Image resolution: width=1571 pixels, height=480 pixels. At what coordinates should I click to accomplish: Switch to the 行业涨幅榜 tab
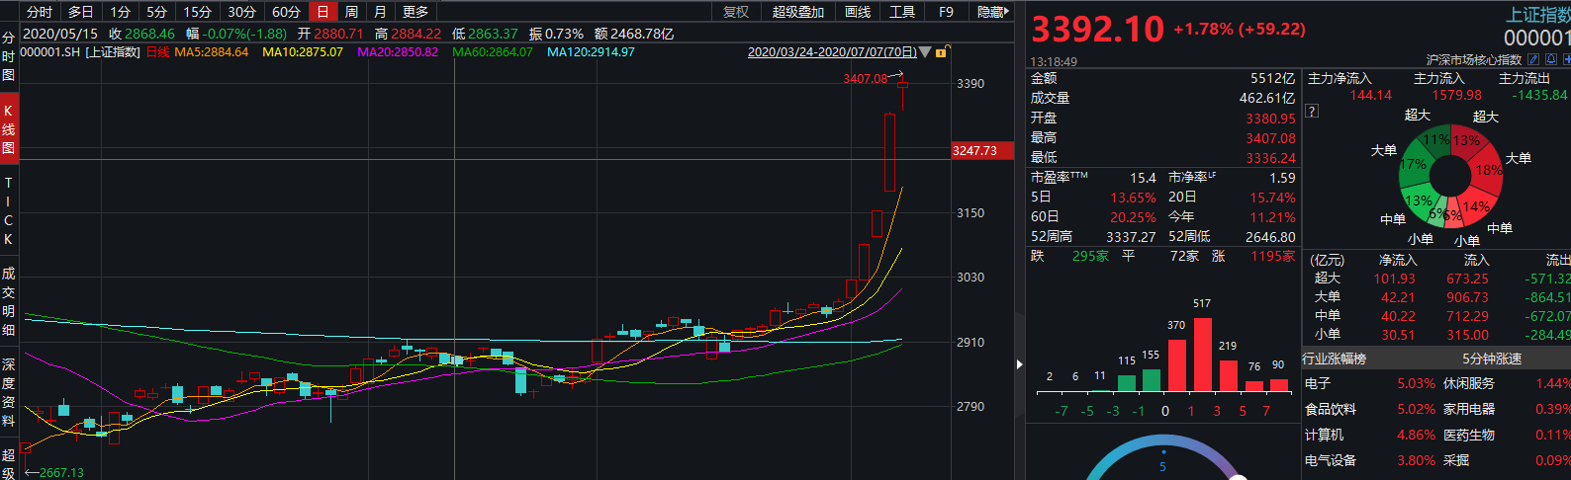point(1334,359)
